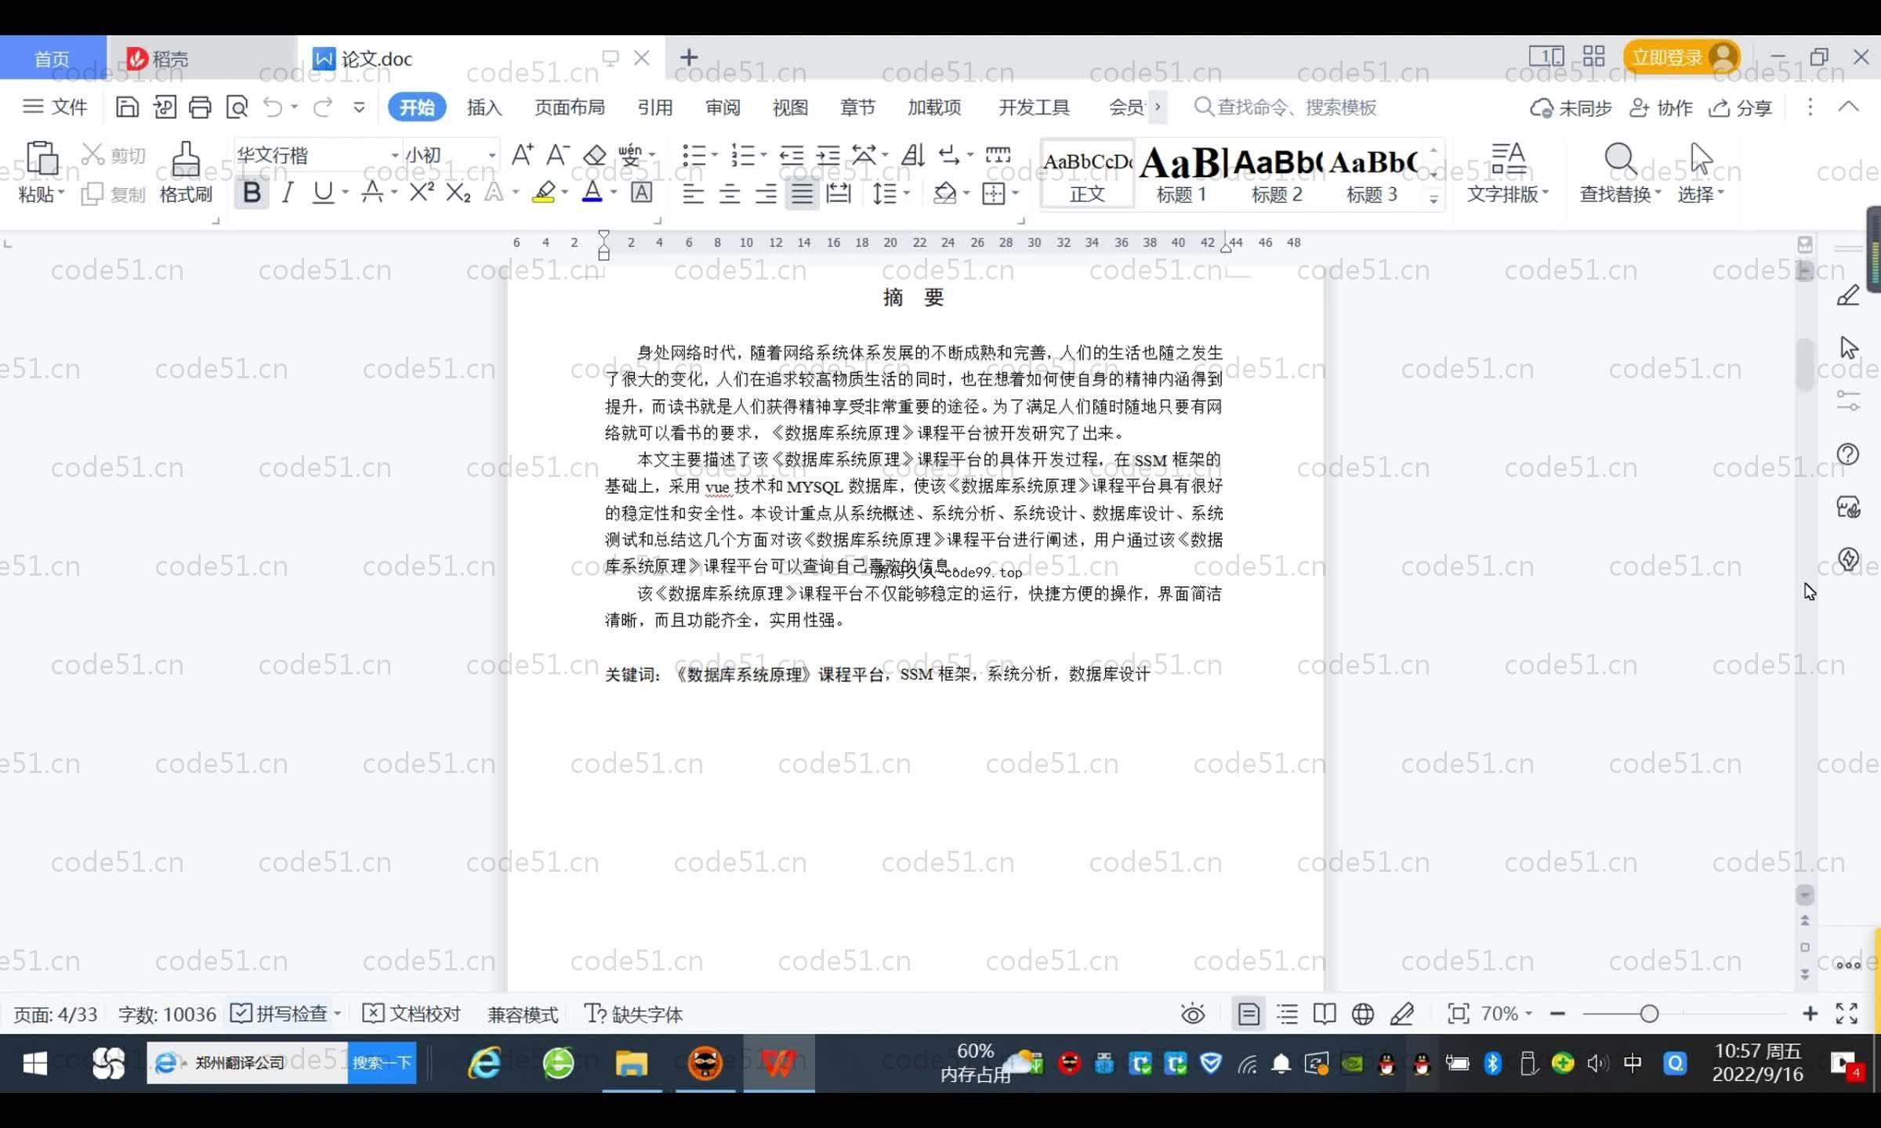1881x1128 pixels.
Task: Open the font size dropdown
Action: click(492, 155)
